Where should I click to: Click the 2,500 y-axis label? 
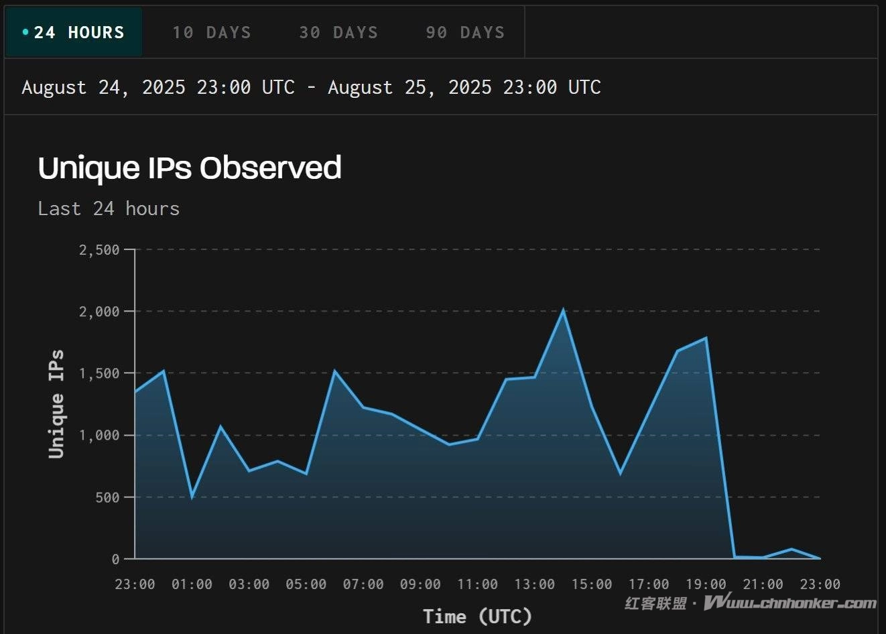[99, 250]
